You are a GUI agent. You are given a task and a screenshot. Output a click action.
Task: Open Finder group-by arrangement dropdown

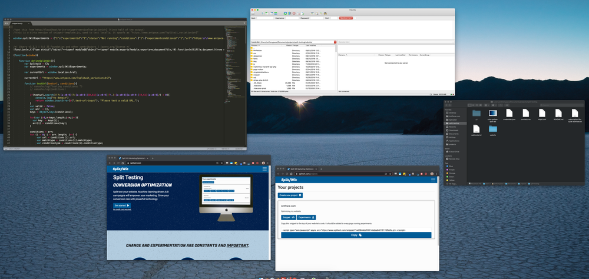click(487, 105)
